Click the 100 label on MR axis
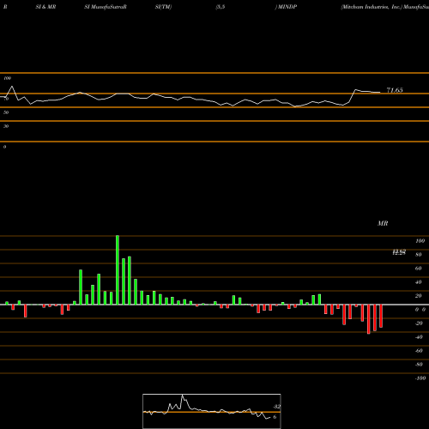This screenshot has width=429, height=429. 420,241
